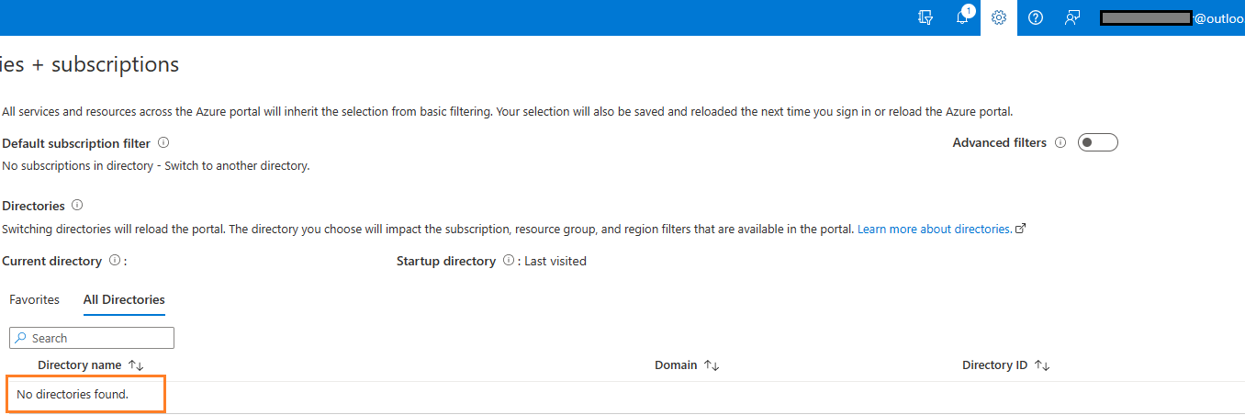Toggle the Advanced filters switch
This screenshot has height=415, width=1245.
point(1097,142)
